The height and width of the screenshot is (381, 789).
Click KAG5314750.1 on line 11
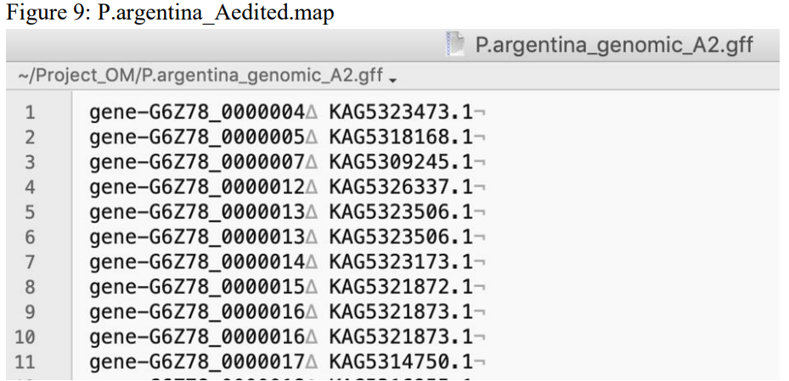(x=401, y=361)
